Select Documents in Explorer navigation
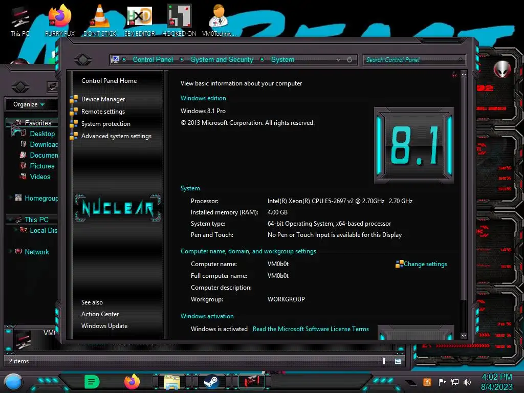This screenshot has height=393, width=524. point(44,155)
